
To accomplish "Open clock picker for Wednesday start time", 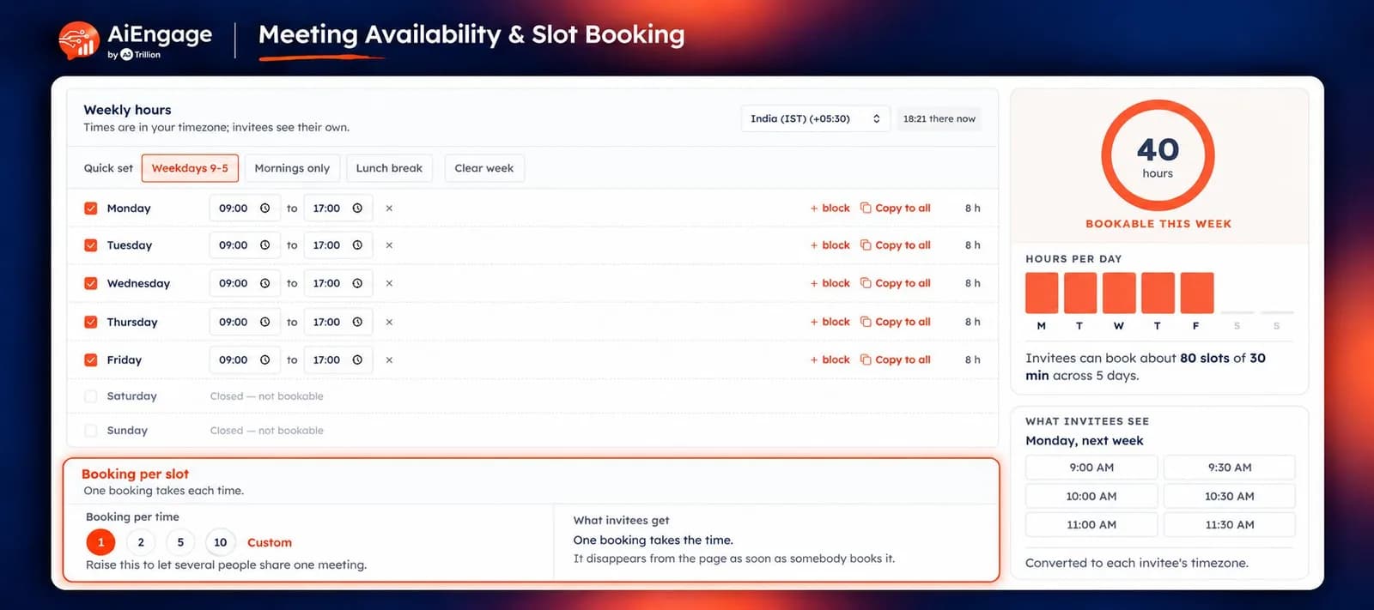I will pos(265,283).
